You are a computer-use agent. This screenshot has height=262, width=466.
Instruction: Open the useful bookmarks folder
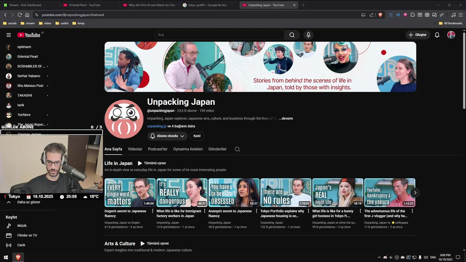62,23
